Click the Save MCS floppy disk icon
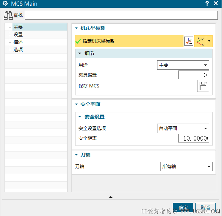This screenshot has width=222, height=216. pos(203,86)
